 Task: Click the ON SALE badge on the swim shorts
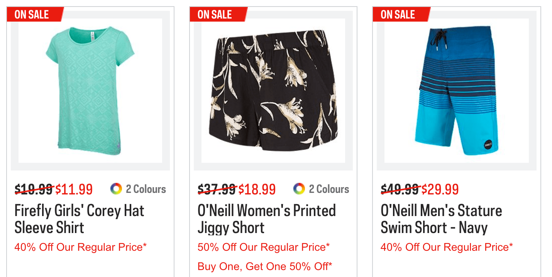tap(399, 15)
